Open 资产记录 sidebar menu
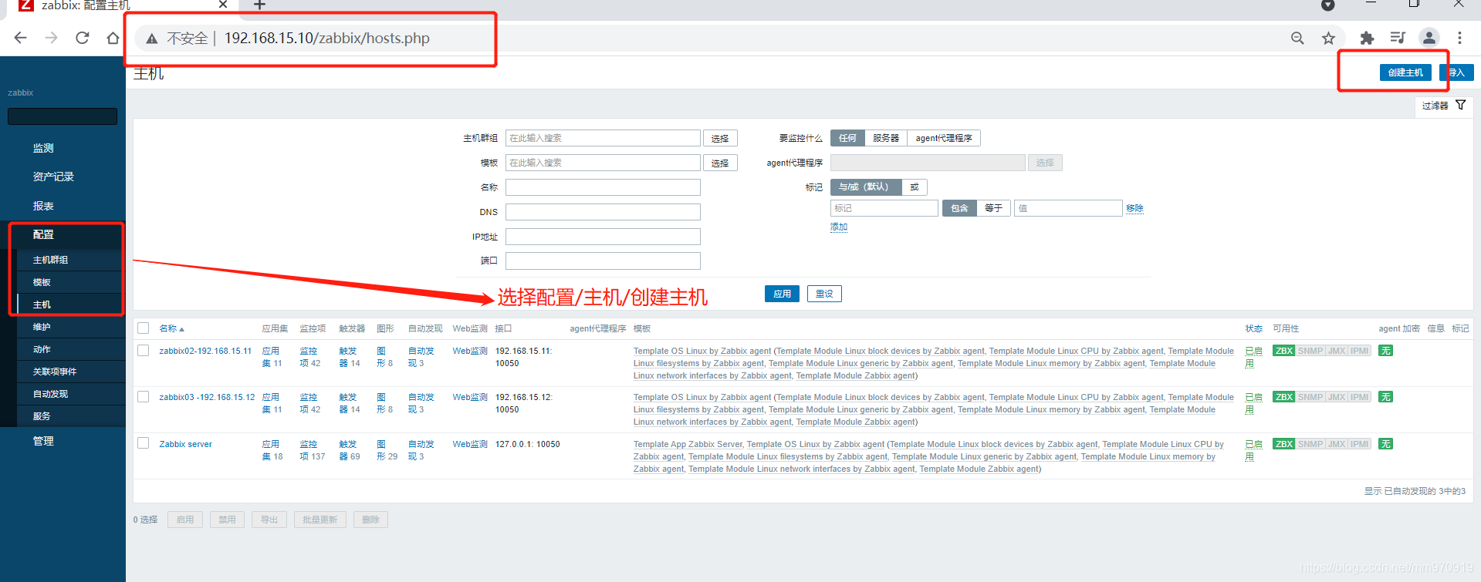The width and height of the screenshot is (1481, 582). (53, 177)
